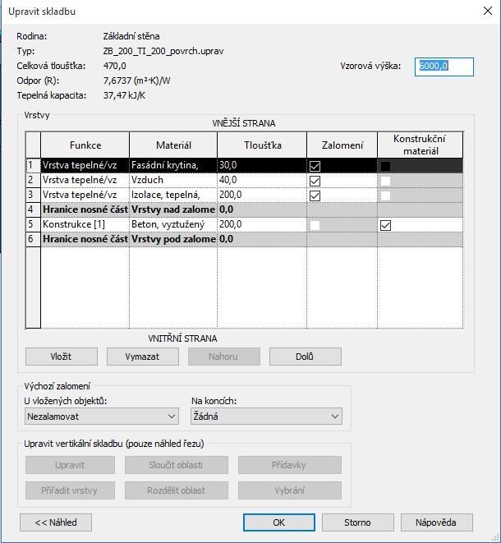
Task: Click thickness 200,0 in Beton row
Action: pyautogui.click(x=262, y=225)
